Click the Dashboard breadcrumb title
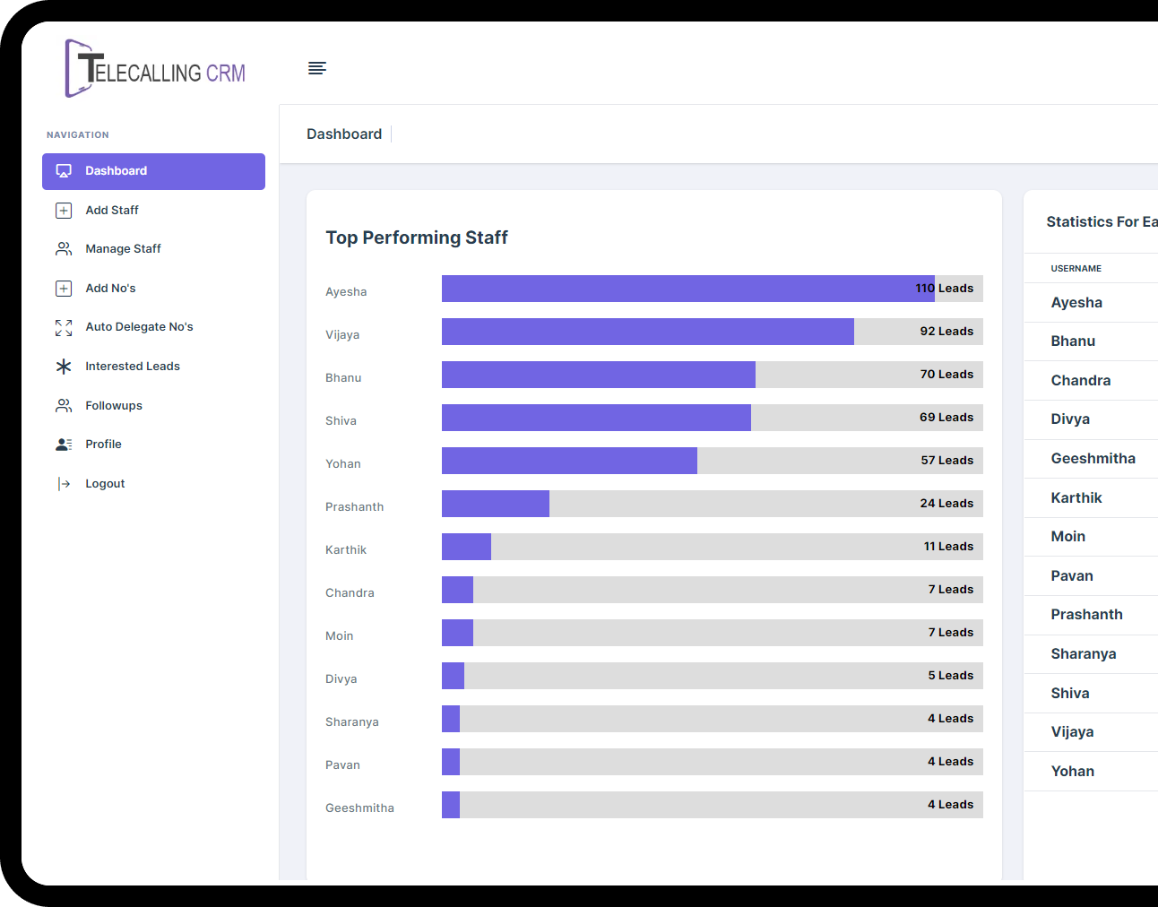The image size is (1158, 907). 344,134
